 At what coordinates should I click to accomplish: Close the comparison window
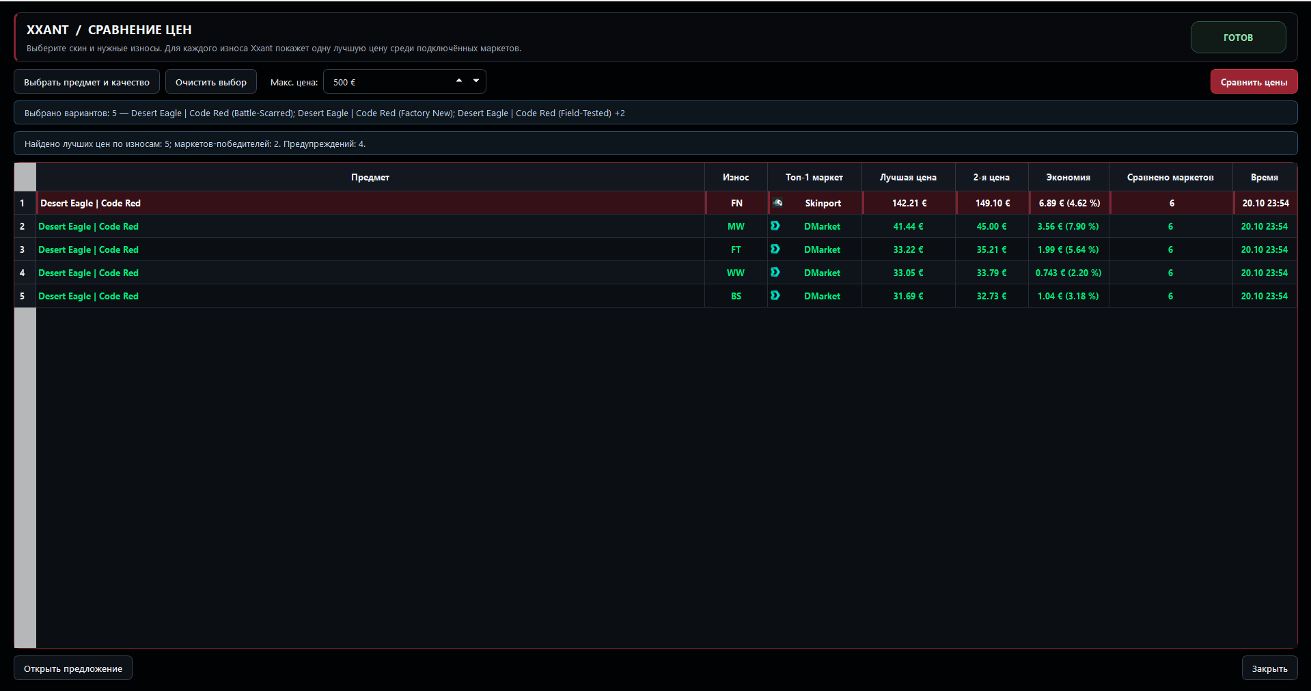[1269, 668]
